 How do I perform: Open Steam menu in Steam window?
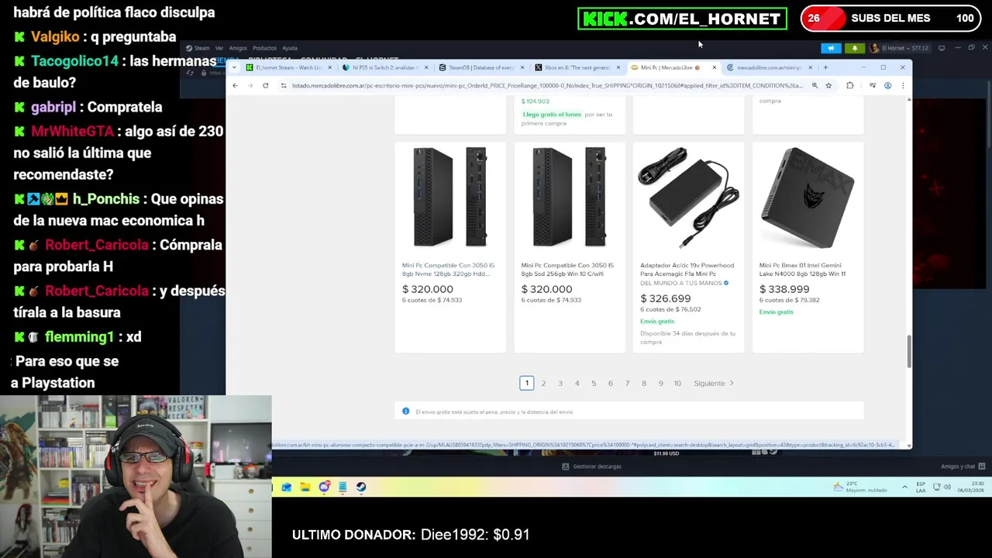click(x=201, y=48)
